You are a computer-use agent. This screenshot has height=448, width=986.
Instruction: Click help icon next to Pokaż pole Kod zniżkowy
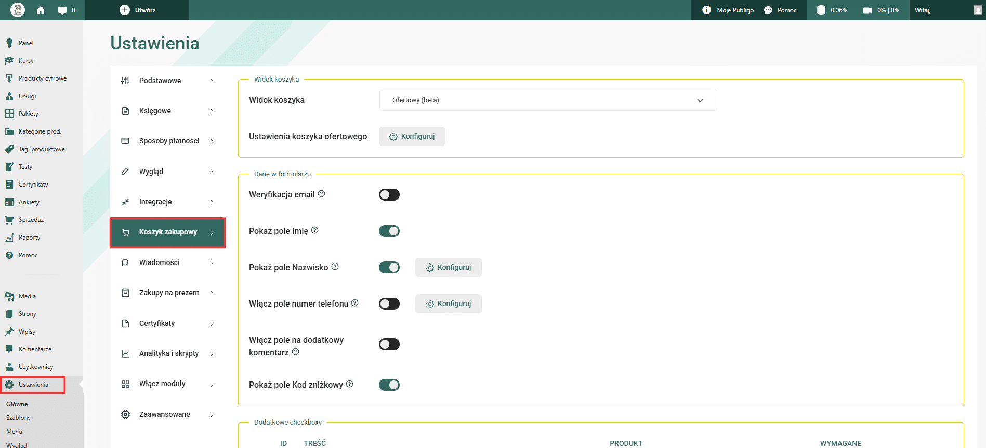click(350, 384)
